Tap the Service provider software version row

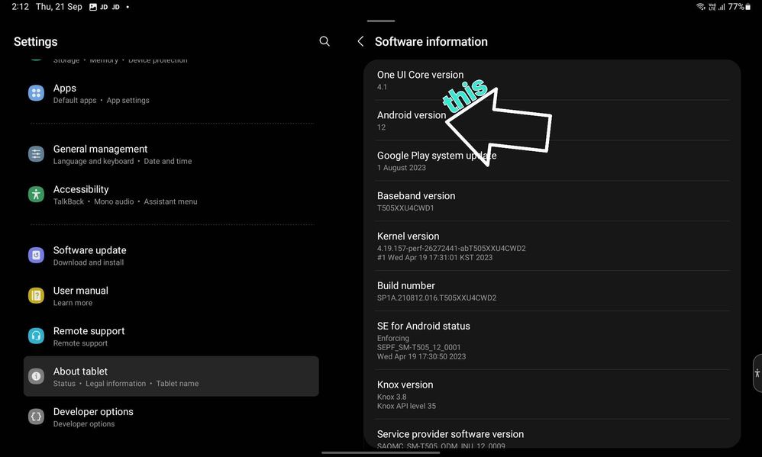pyautogui.click(x=552, y=433)
